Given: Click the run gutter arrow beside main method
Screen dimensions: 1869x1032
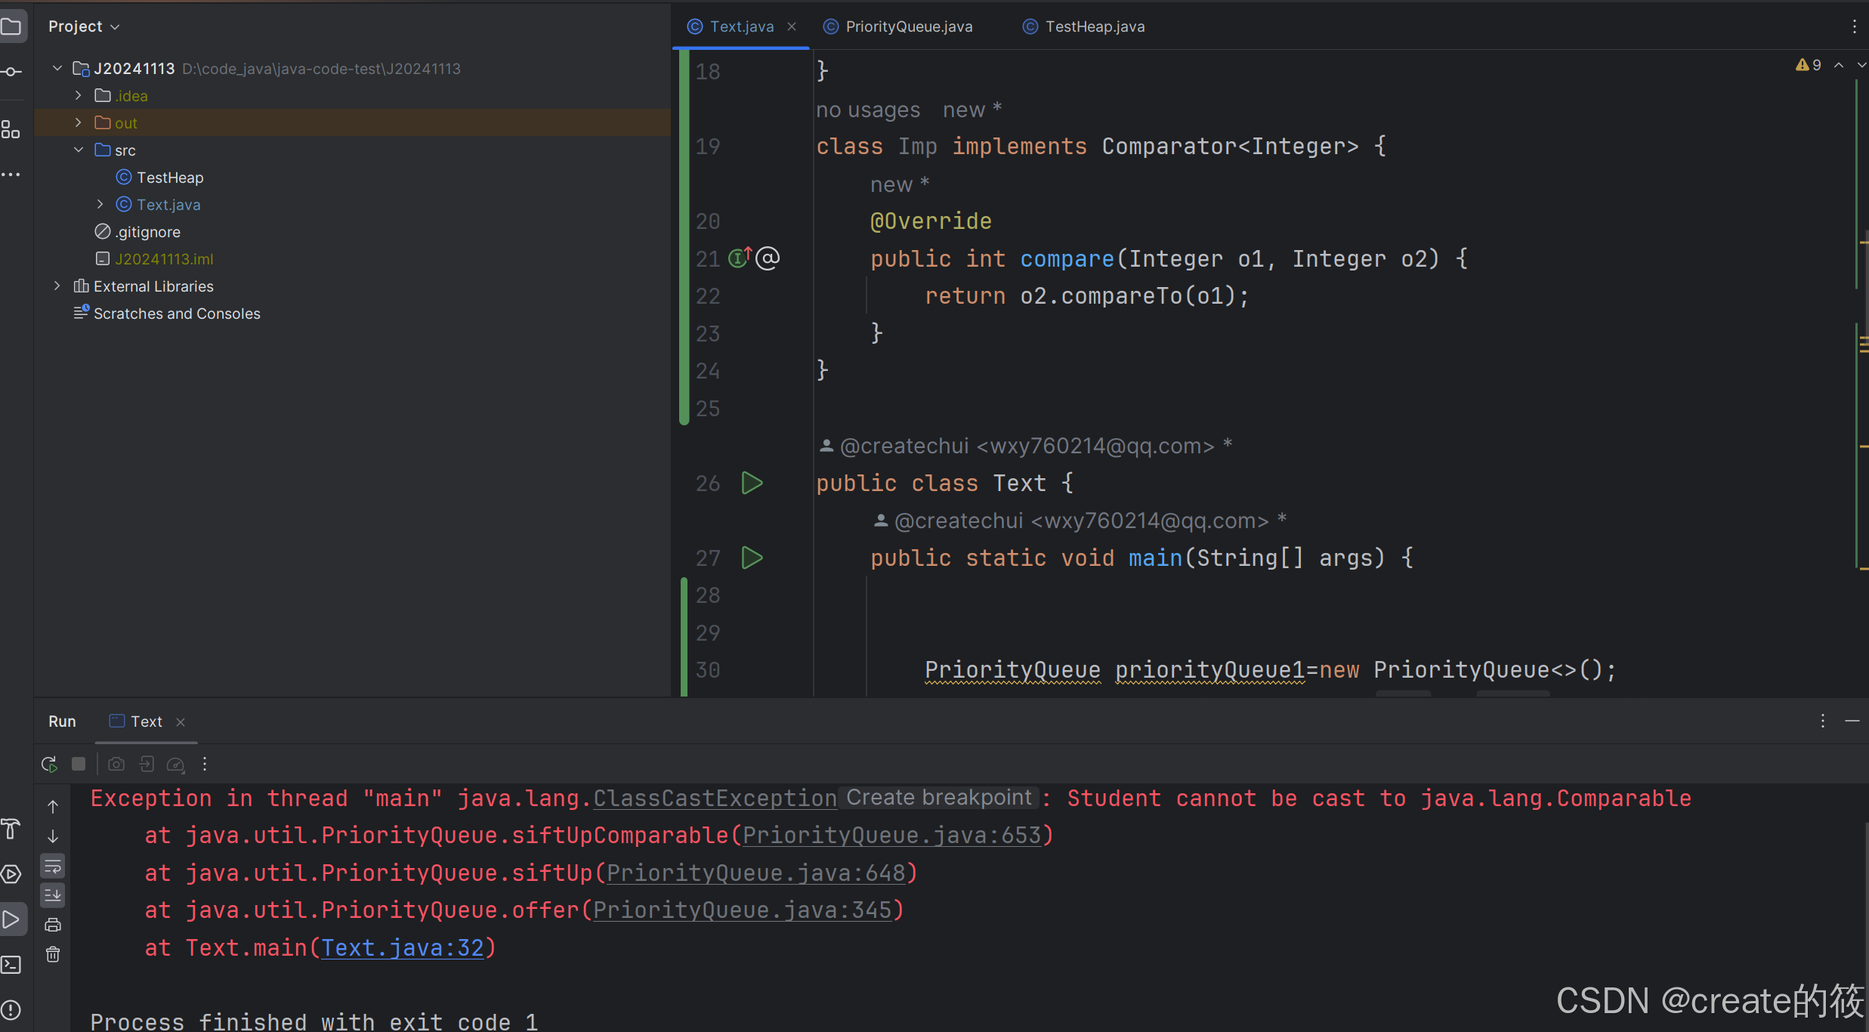Looking at the screenshot, I should point(752,558).
